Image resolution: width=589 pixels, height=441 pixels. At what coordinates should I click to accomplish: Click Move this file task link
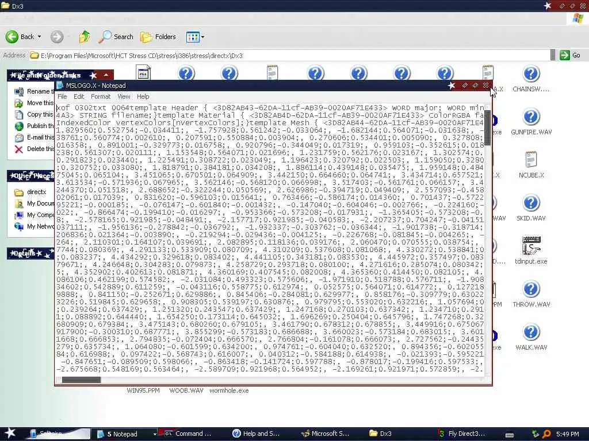34,103
